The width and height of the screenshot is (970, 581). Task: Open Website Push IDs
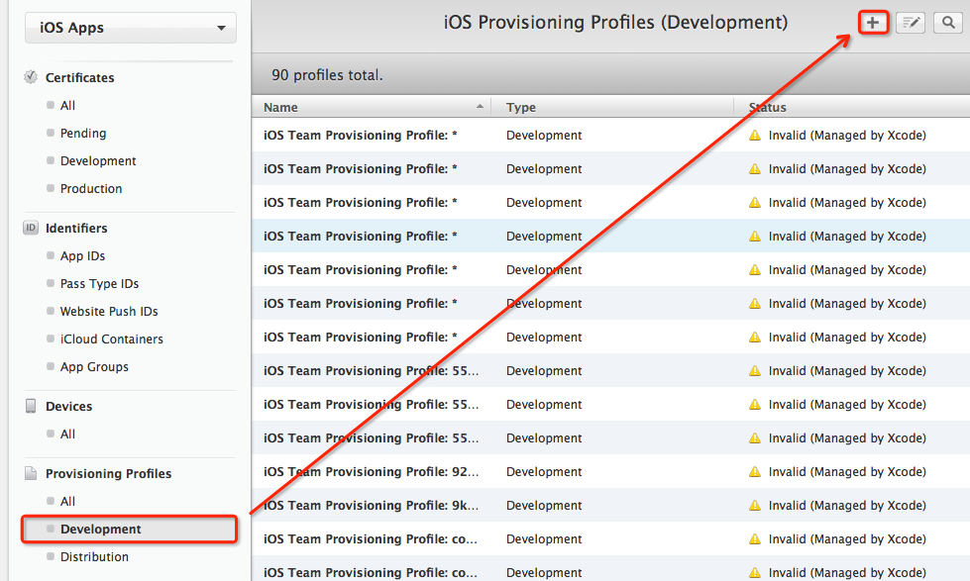tap(109, 312)
